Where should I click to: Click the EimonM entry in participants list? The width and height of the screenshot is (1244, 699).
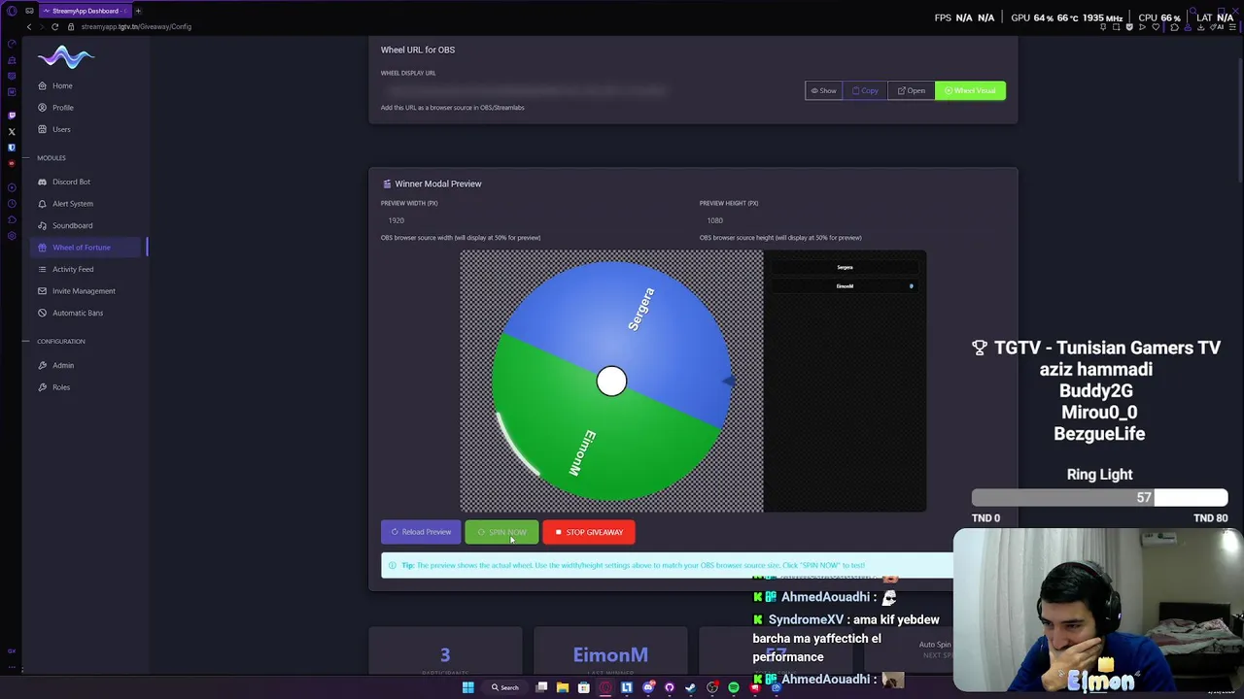pyautogui.click(x=845, y=286)
